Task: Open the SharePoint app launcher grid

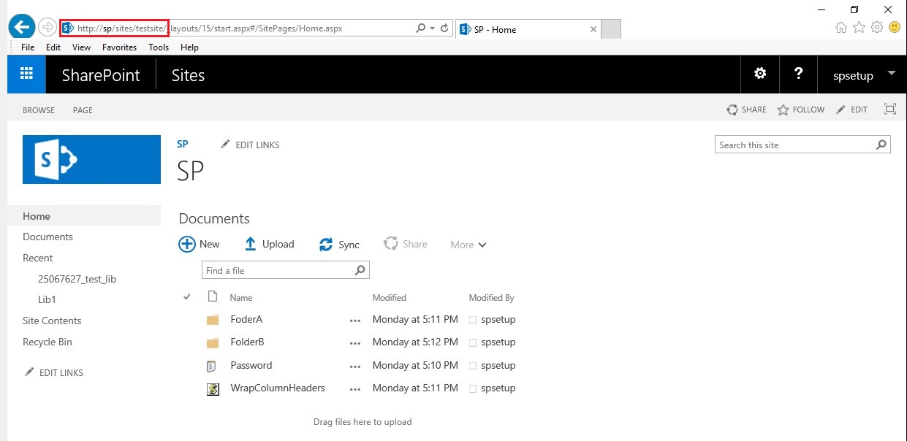Action: coord(27,74)
